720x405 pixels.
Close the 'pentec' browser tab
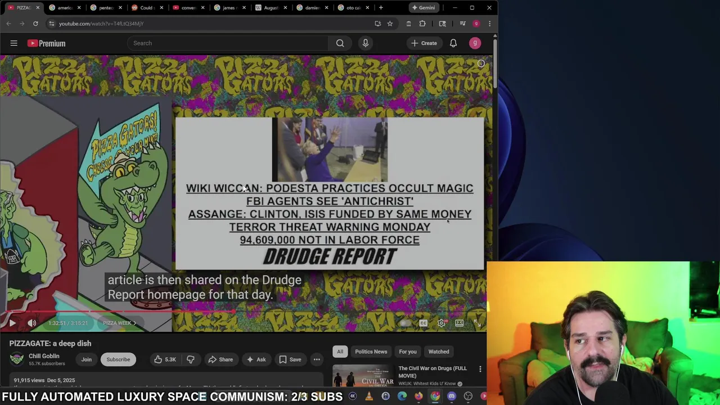tap(120, 8)
